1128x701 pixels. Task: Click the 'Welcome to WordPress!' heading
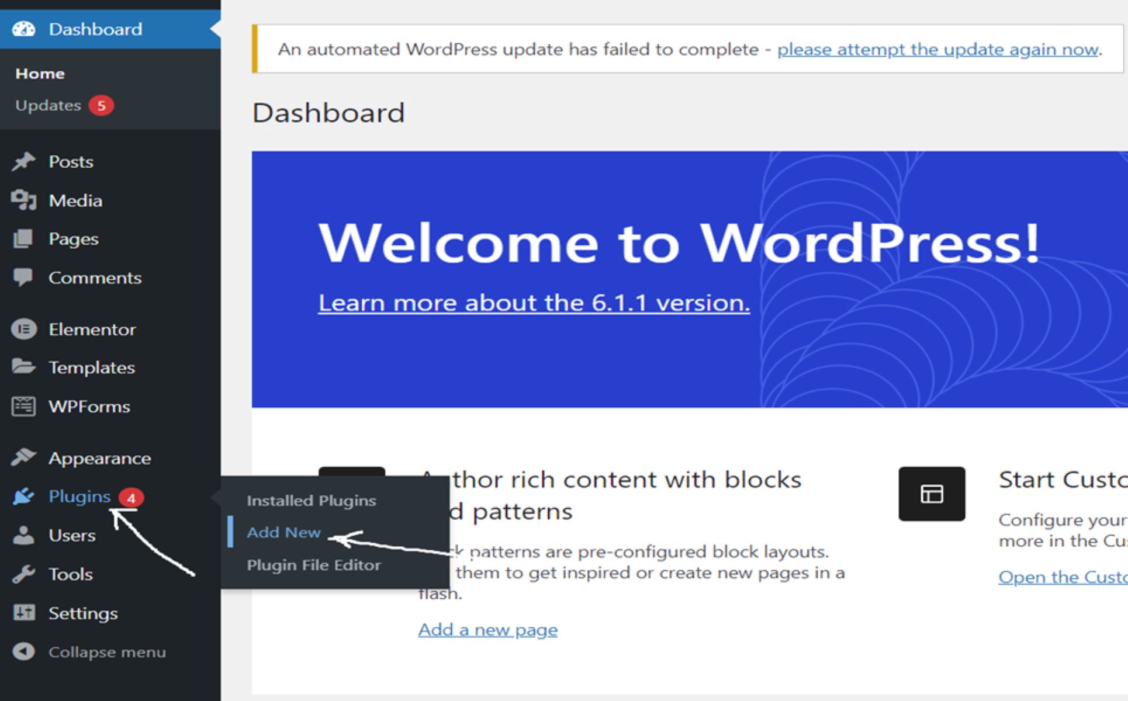coord(679,242)
